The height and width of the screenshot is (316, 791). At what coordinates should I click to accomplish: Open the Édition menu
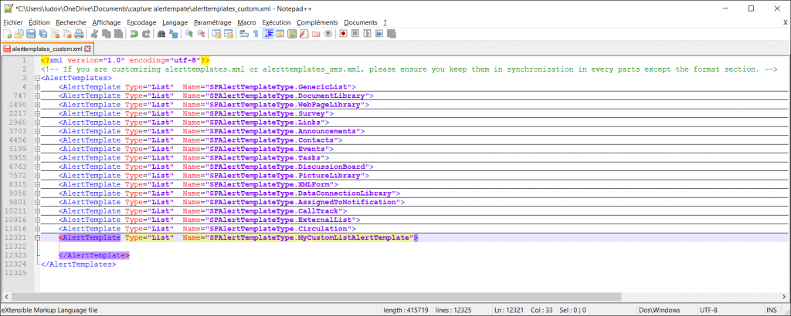pyautogui.click(x=39, y=22)
